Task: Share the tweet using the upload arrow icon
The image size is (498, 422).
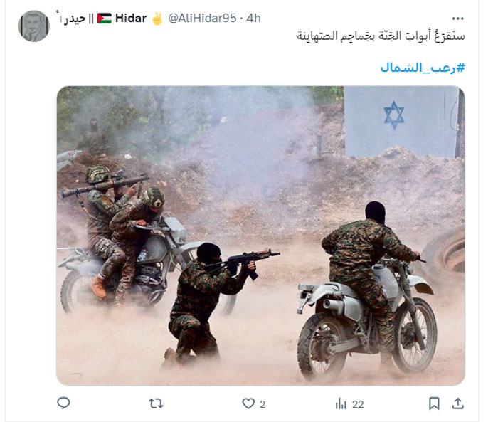Action: coord(457,403)
